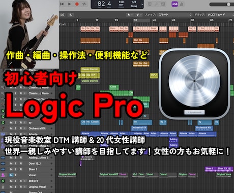Open the ドラッグ クロスフェード drag dropdown

coord(220,15)
